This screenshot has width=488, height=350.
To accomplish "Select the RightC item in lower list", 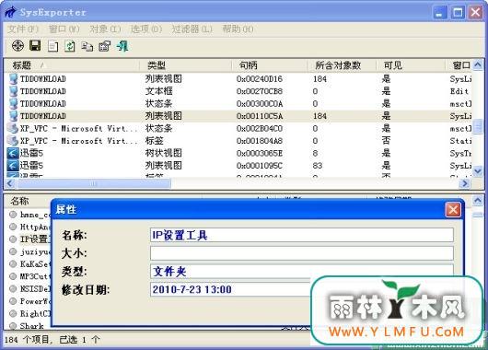I will tap(29, 313).
